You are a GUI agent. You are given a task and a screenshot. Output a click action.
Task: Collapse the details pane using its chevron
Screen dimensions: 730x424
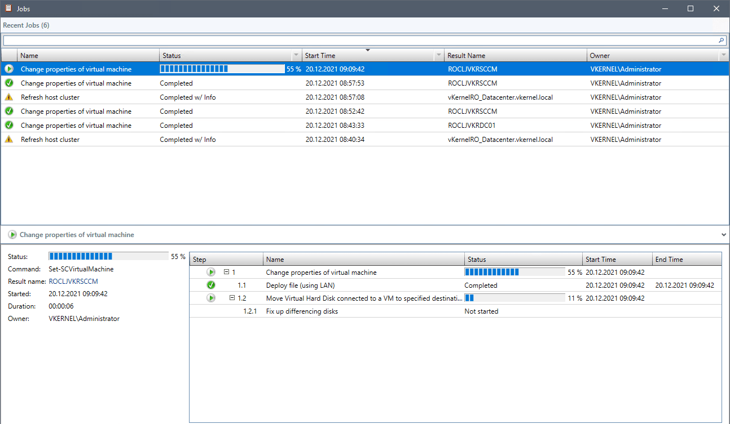coord(723,234)
